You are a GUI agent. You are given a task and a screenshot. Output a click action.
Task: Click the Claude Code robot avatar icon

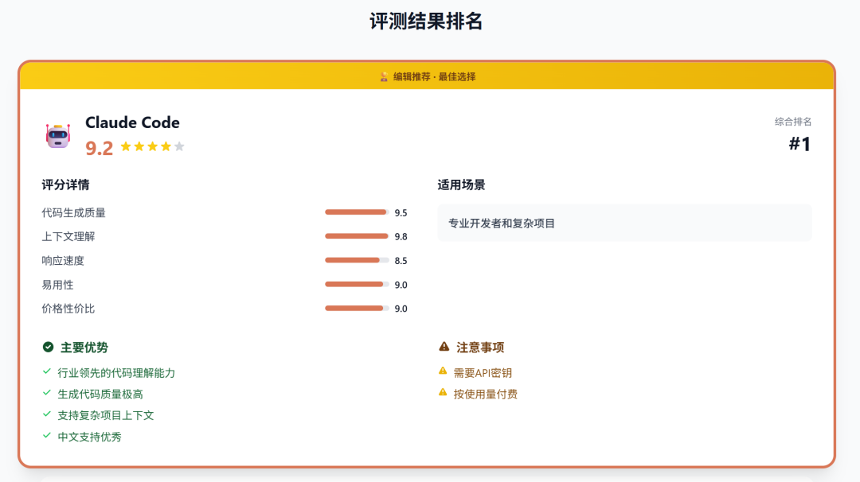coord(57,136)
